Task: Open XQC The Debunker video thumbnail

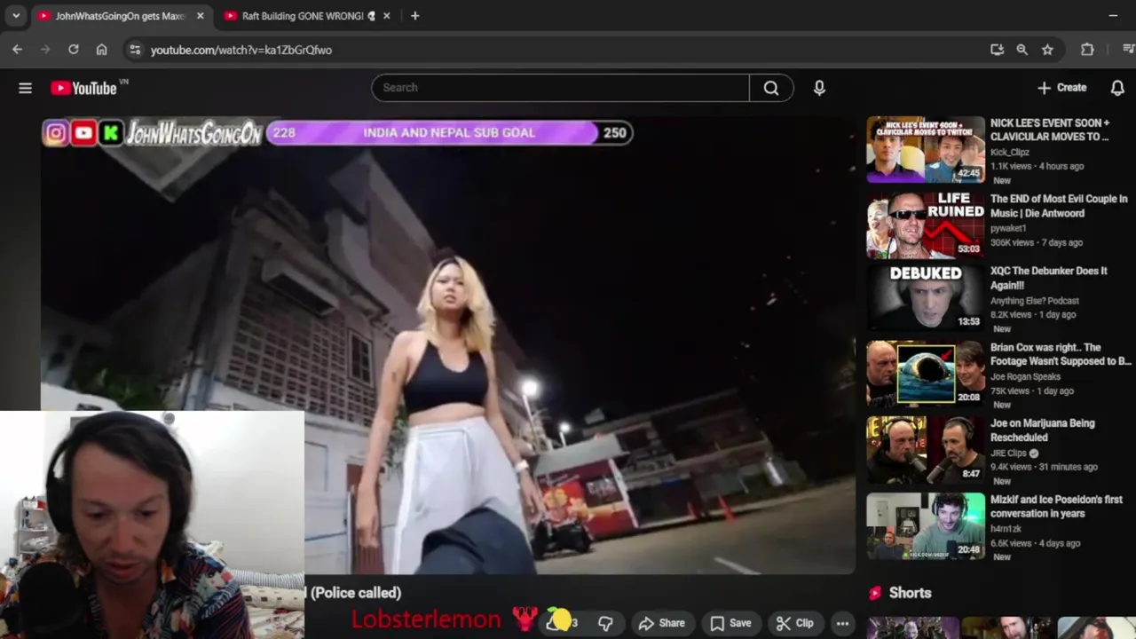Action: pyautogui.click(x=926, y=297)
